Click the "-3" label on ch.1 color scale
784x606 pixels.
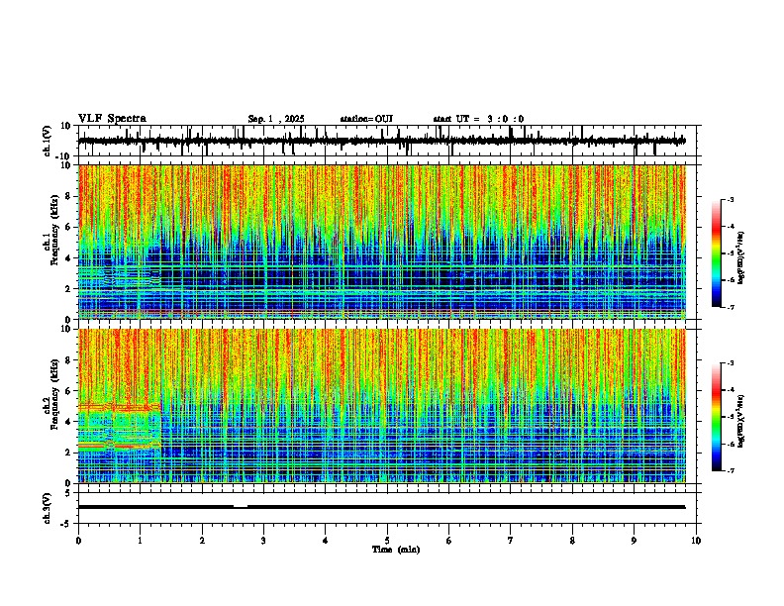point(731,200)
